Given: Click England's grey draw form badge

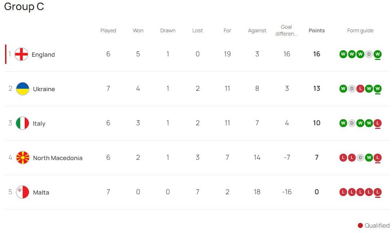Looking at the screenshot, I should pyautogui.click(x=369, y=54).
